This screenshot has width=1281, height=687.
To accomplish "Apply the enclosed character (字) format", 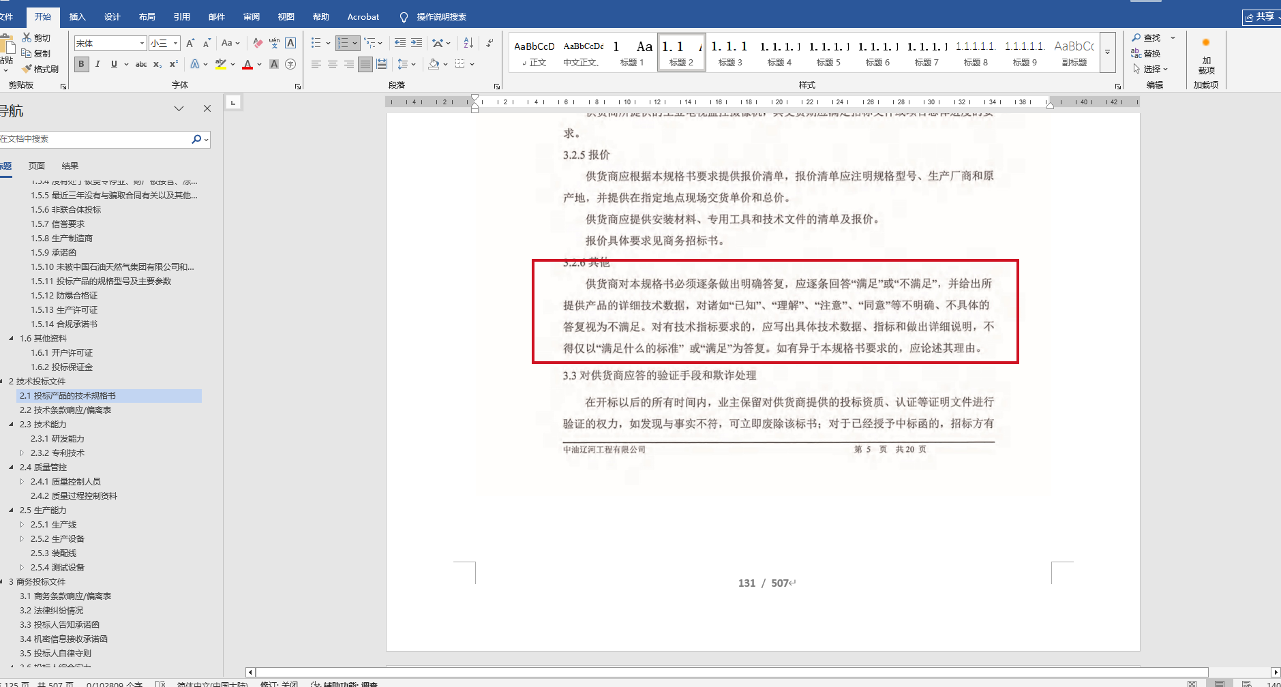I will [x=290, y=64].
